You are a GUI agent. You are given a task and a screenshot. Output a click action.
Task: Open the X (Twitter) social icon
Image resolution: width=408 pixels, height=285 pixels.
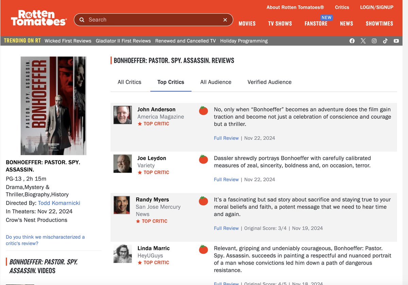[363, 41]
